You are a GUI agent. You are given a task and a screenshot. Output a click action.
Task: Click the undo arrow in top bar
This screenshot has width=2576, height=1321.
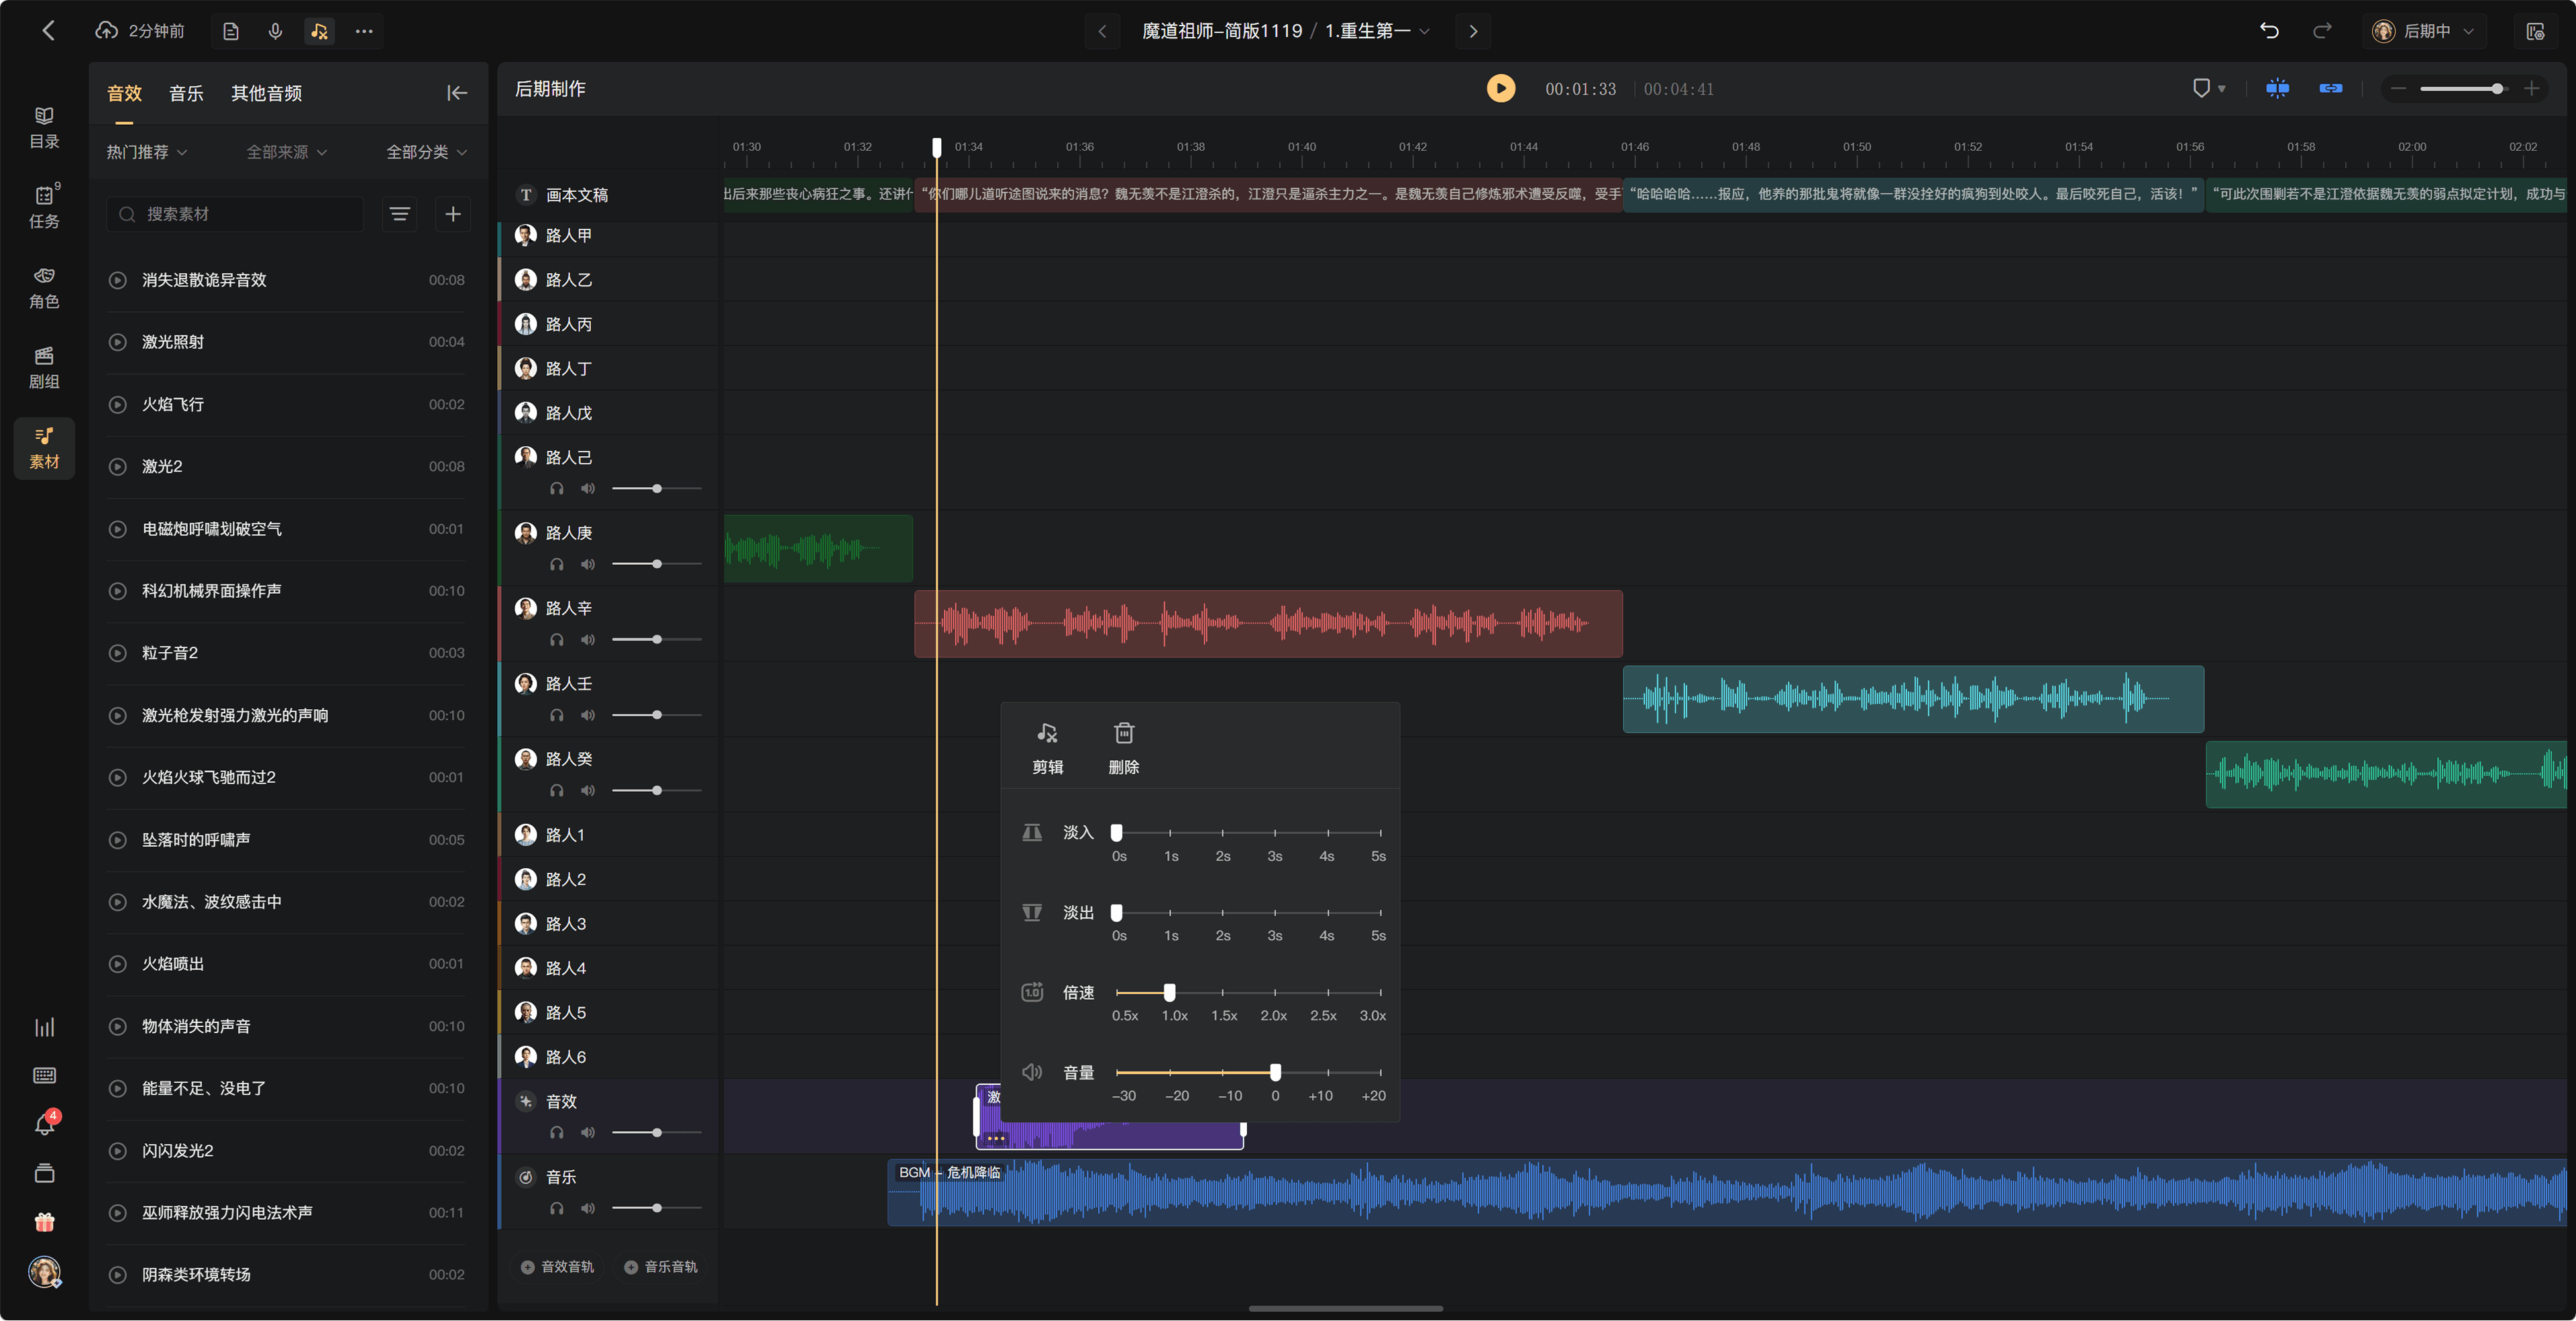click(2269, 31)
